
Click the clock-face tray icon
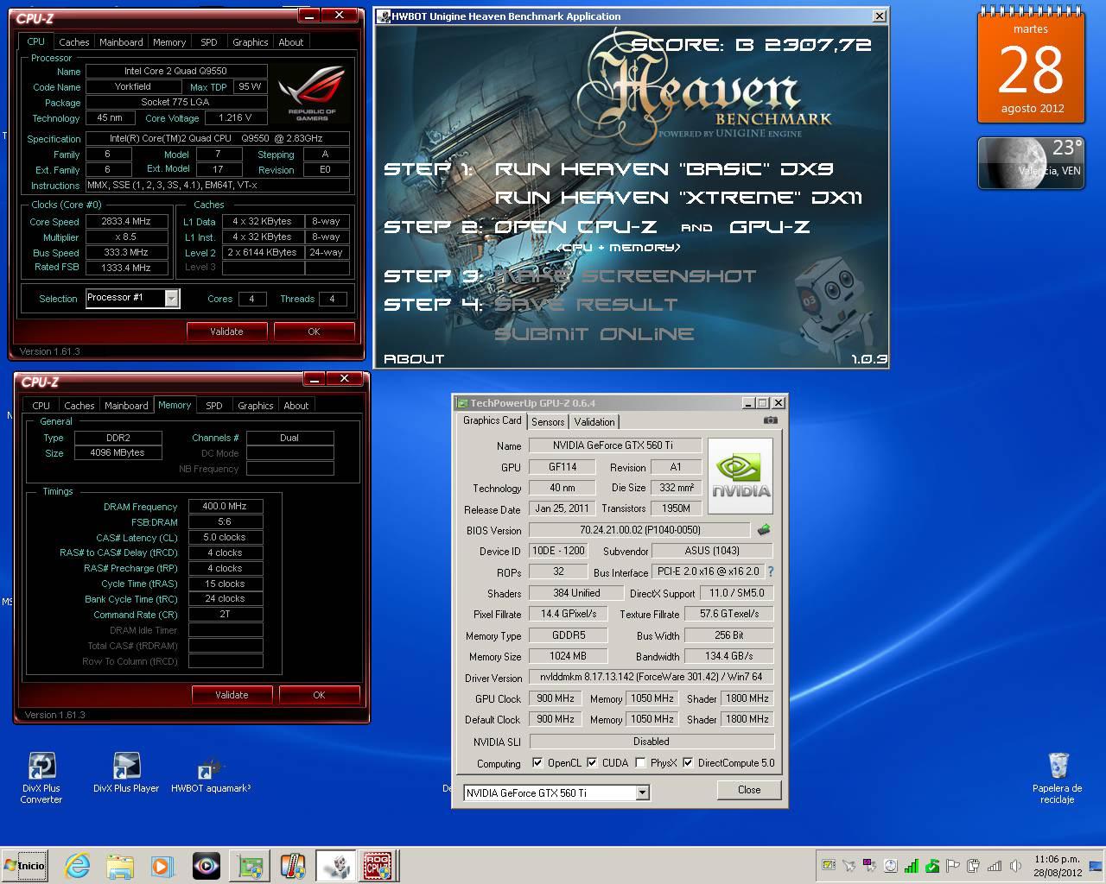891,865
